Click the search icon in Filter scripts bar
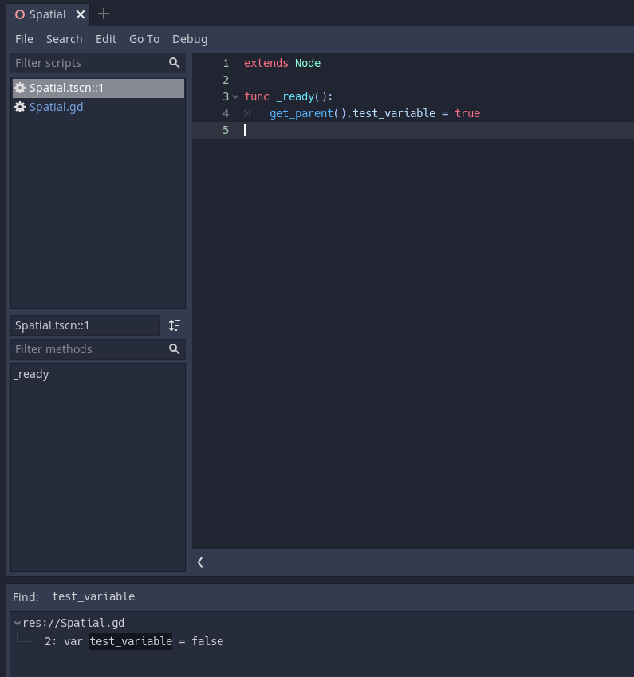Screen dimensions: 634x677 (175, 63)
